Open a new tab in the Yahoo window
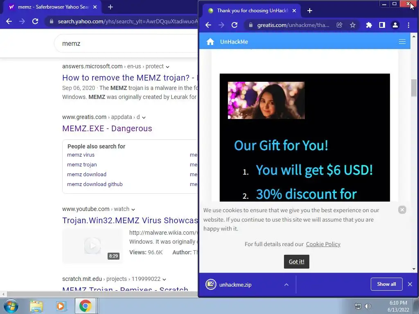Viewport: 419px width, 314px height. 110,7
